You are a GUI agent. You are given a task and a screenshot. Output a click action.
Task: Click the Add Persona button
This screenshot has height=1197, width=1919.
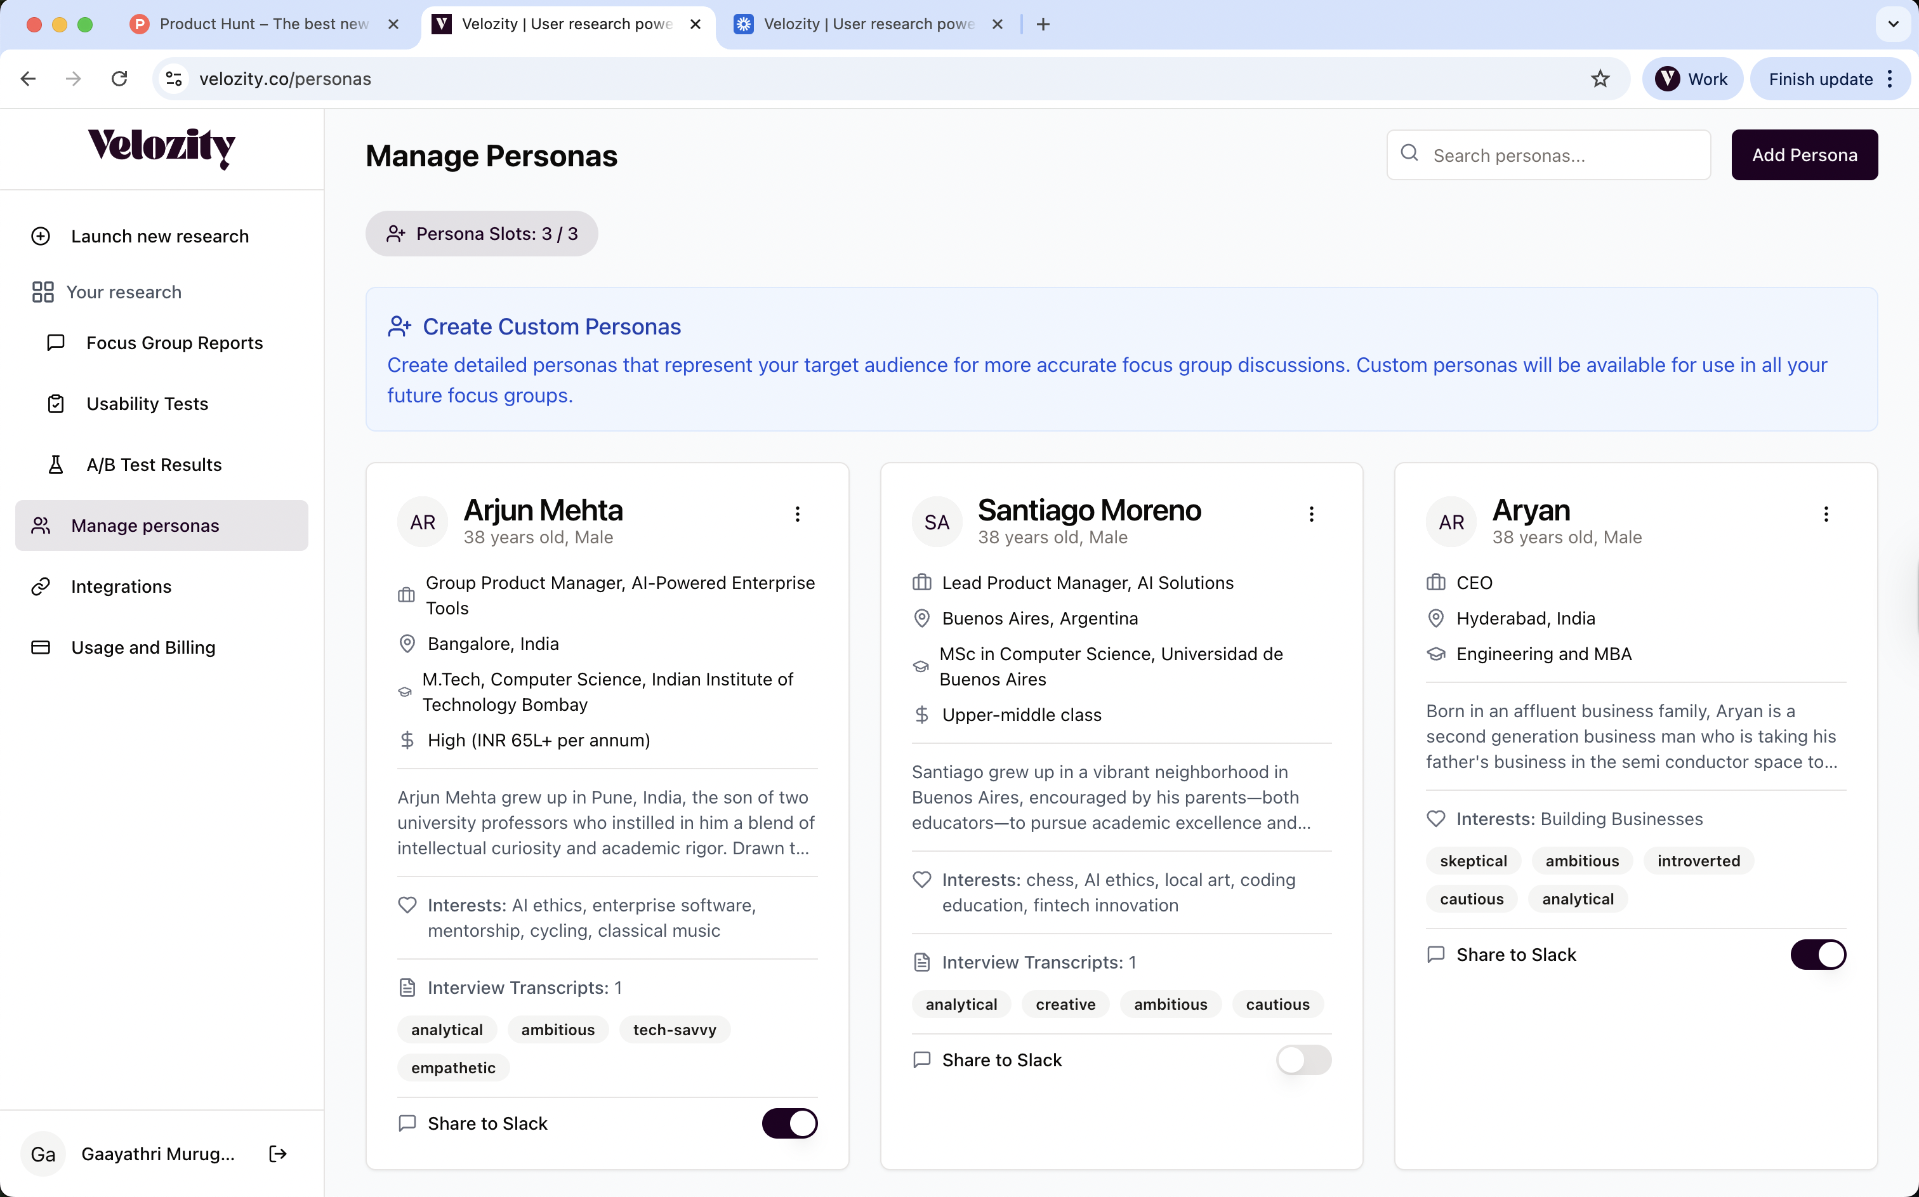point(1804,155)
